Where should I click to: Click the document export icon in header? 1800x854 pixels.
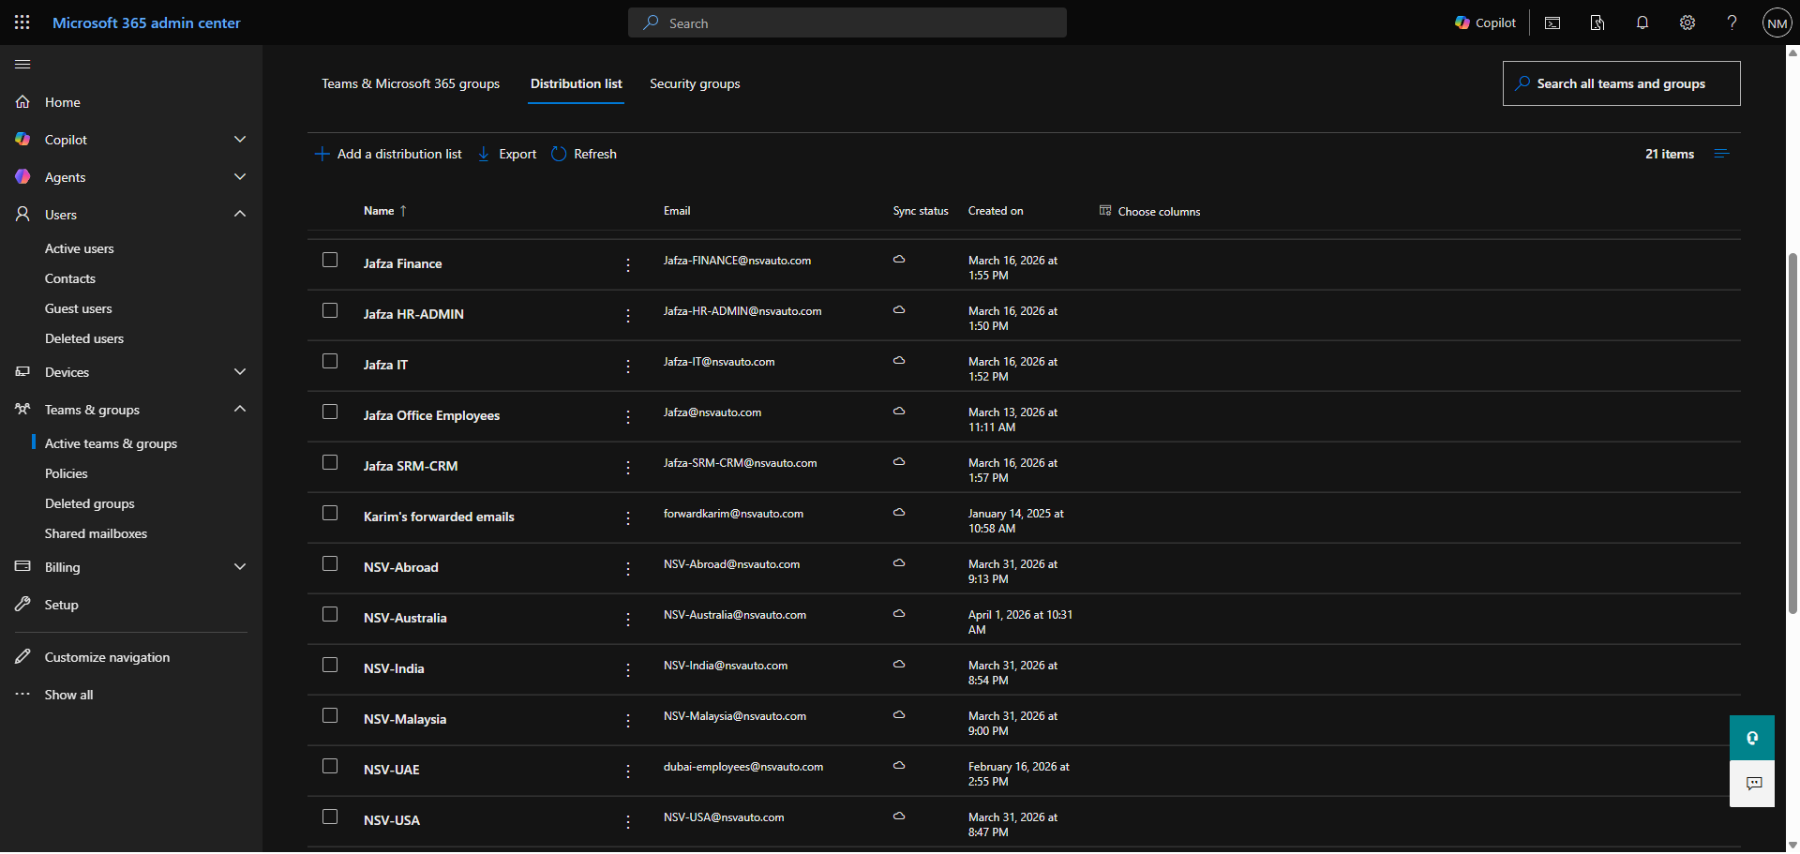[1597, 22]
